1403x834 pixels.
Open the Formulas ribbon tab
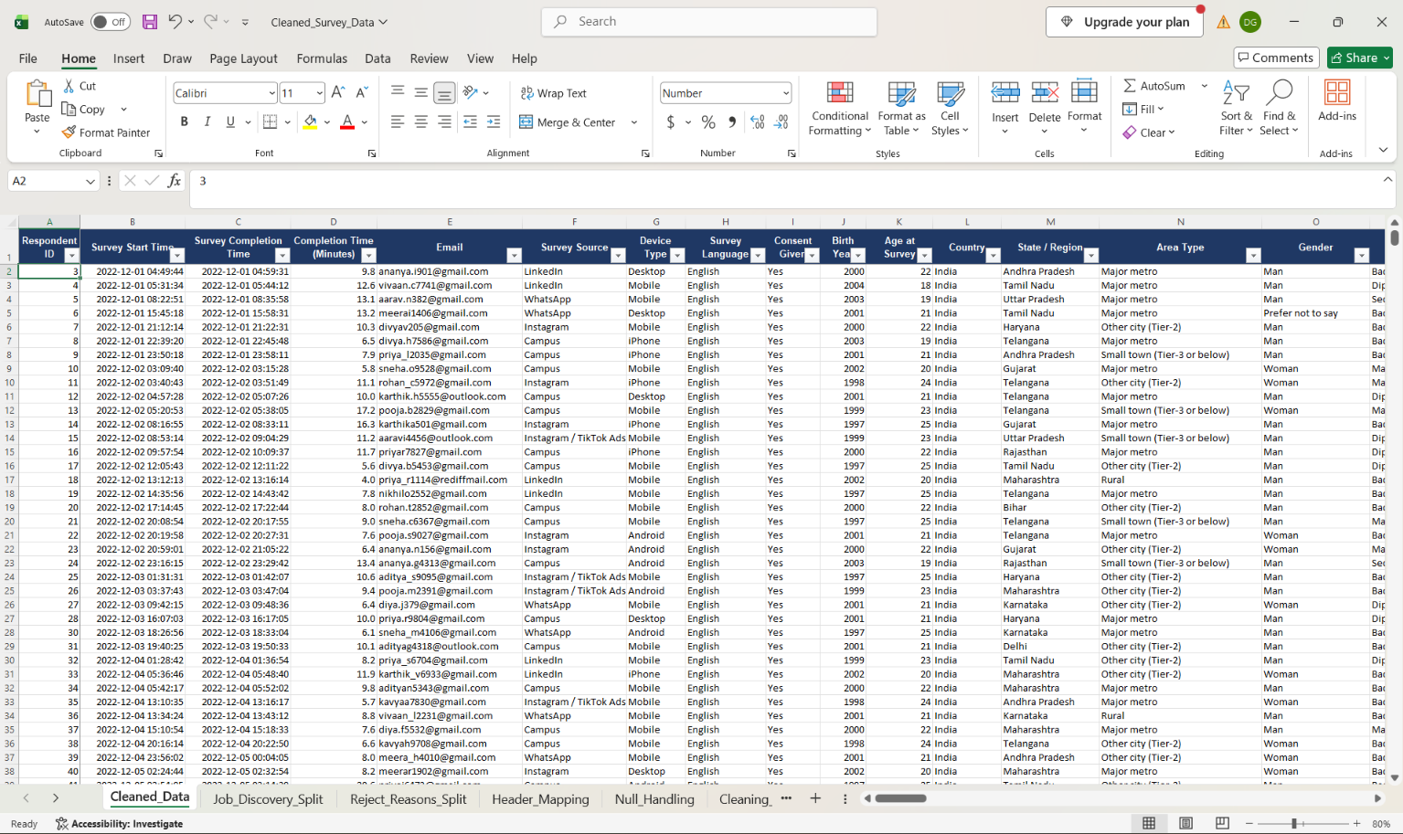coord(322,58)
